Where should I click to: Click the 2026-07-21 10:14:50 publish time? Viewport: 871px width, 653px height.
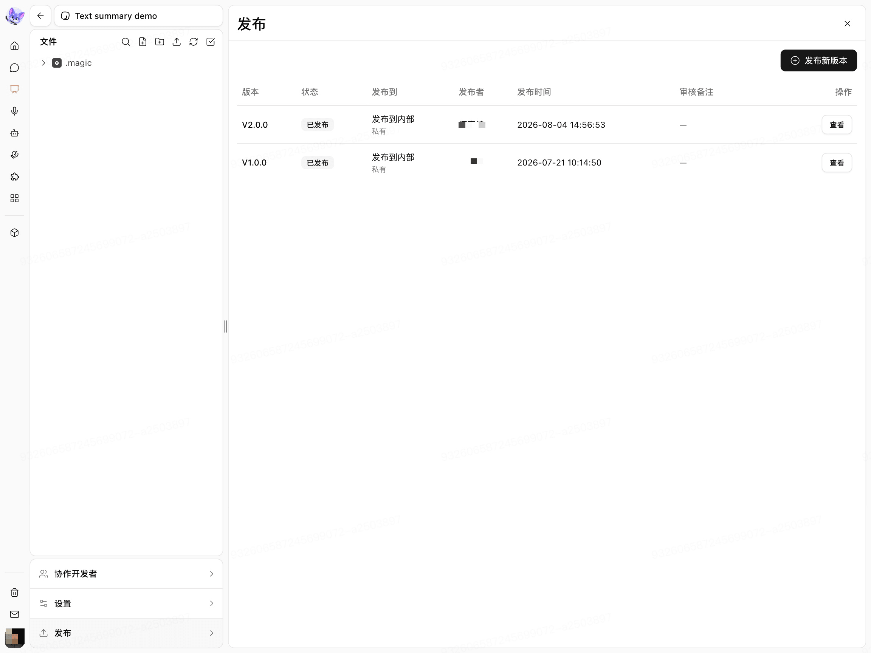pos(559,163)
